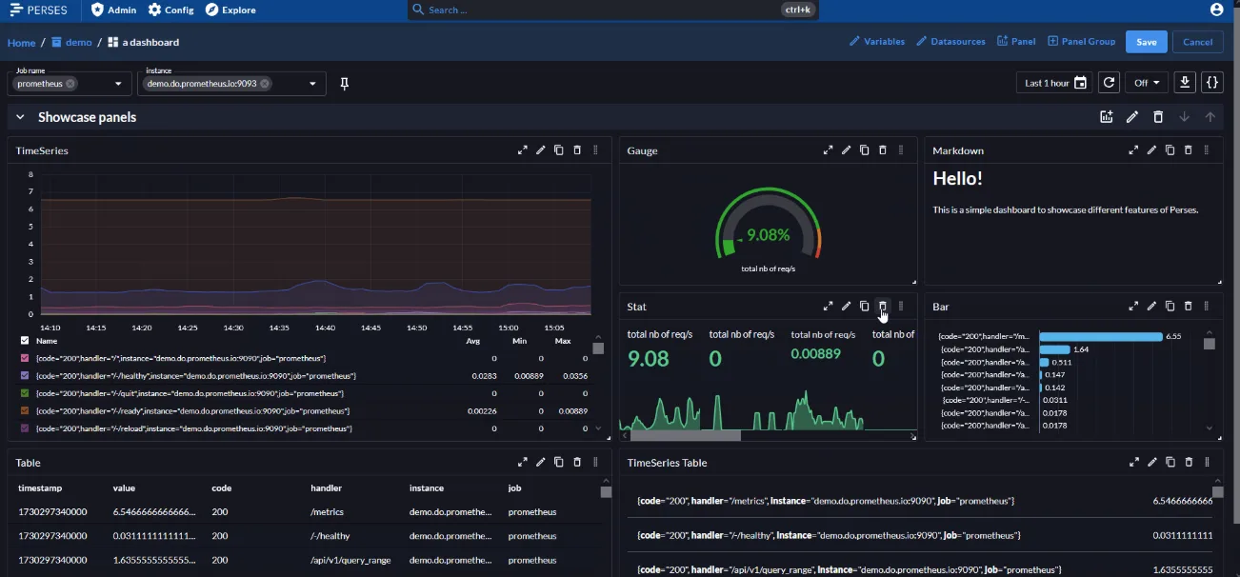Collapse the Showcase panels group
Screen dimensions: 1240x577
(x=20, y=117)
